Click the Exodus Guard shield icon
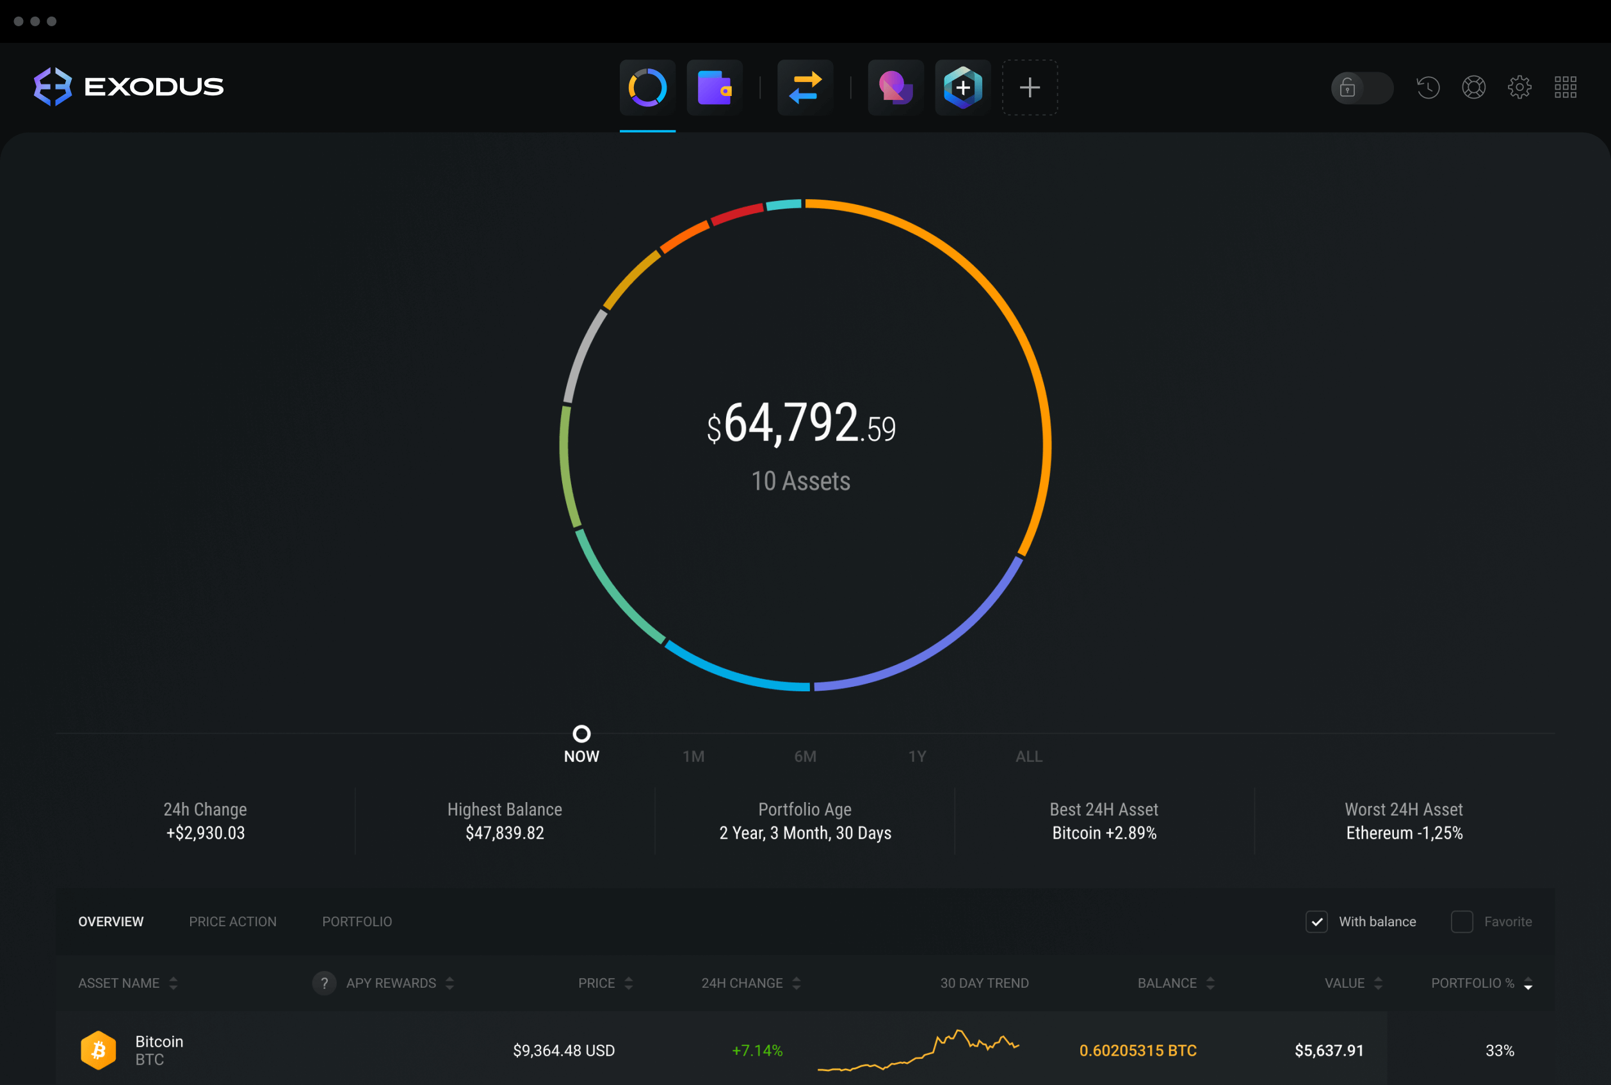This screenshot has height=1085, width=1611. 964,84
